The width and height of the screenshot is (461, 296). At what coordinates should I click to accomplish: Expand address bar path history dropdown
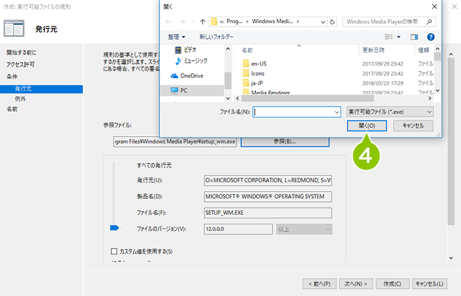click(323, 22)
